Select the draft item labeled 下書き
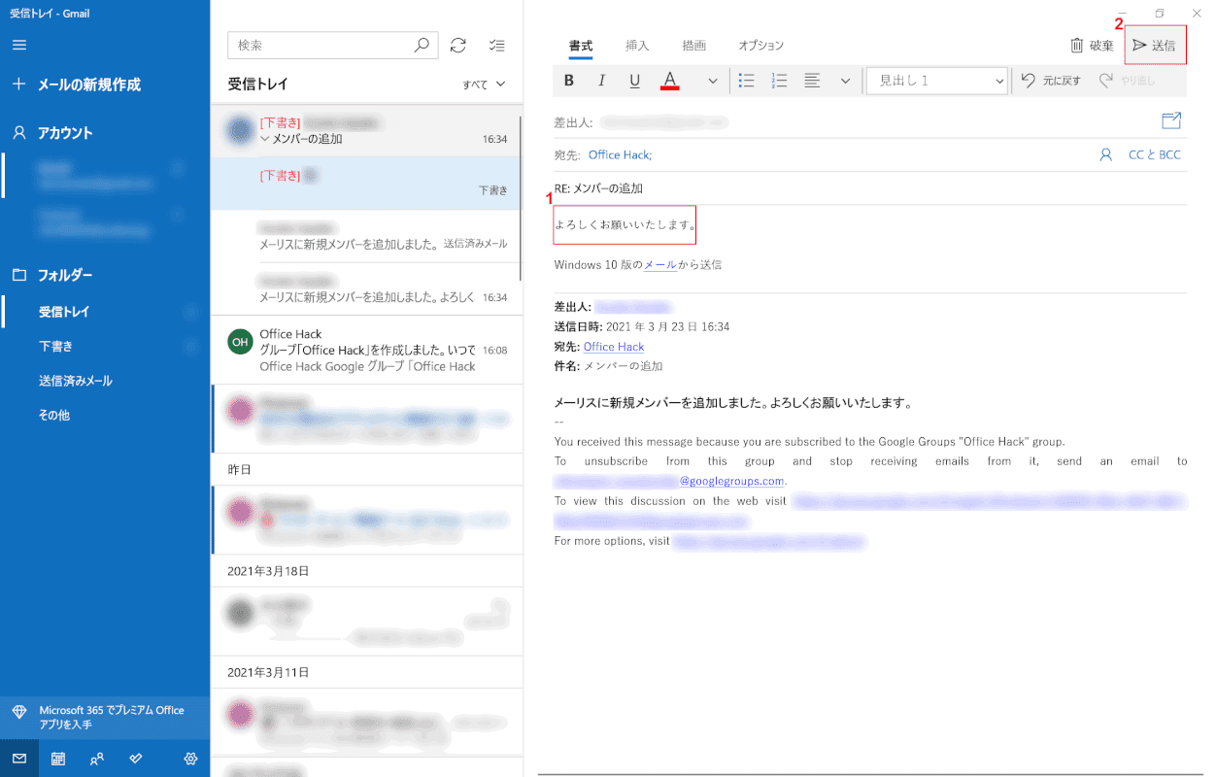The width and height of the screenshot is (1216, 777). [x=366, y=183]
